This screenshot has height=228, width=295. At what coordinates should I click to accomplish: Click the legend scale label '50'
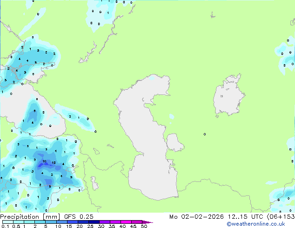tap(144, 226)
